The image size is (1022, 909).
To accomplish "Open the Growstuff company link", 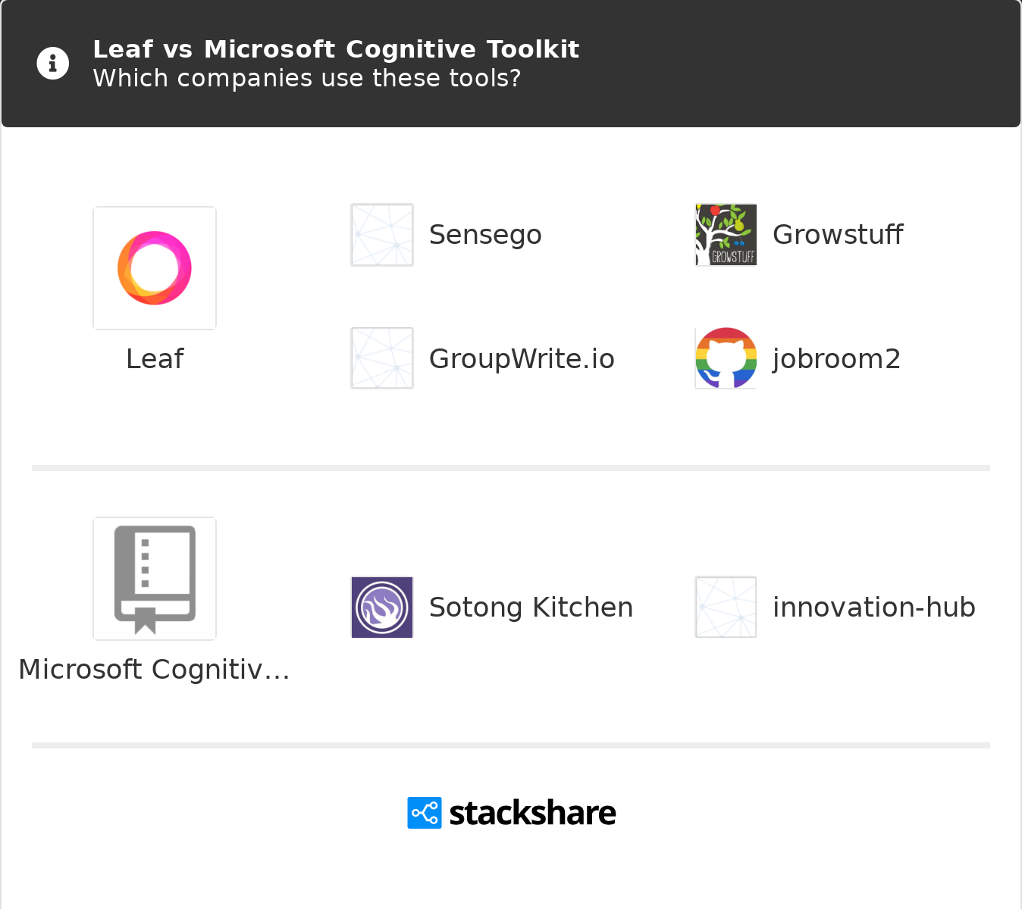I will point(838,235).
